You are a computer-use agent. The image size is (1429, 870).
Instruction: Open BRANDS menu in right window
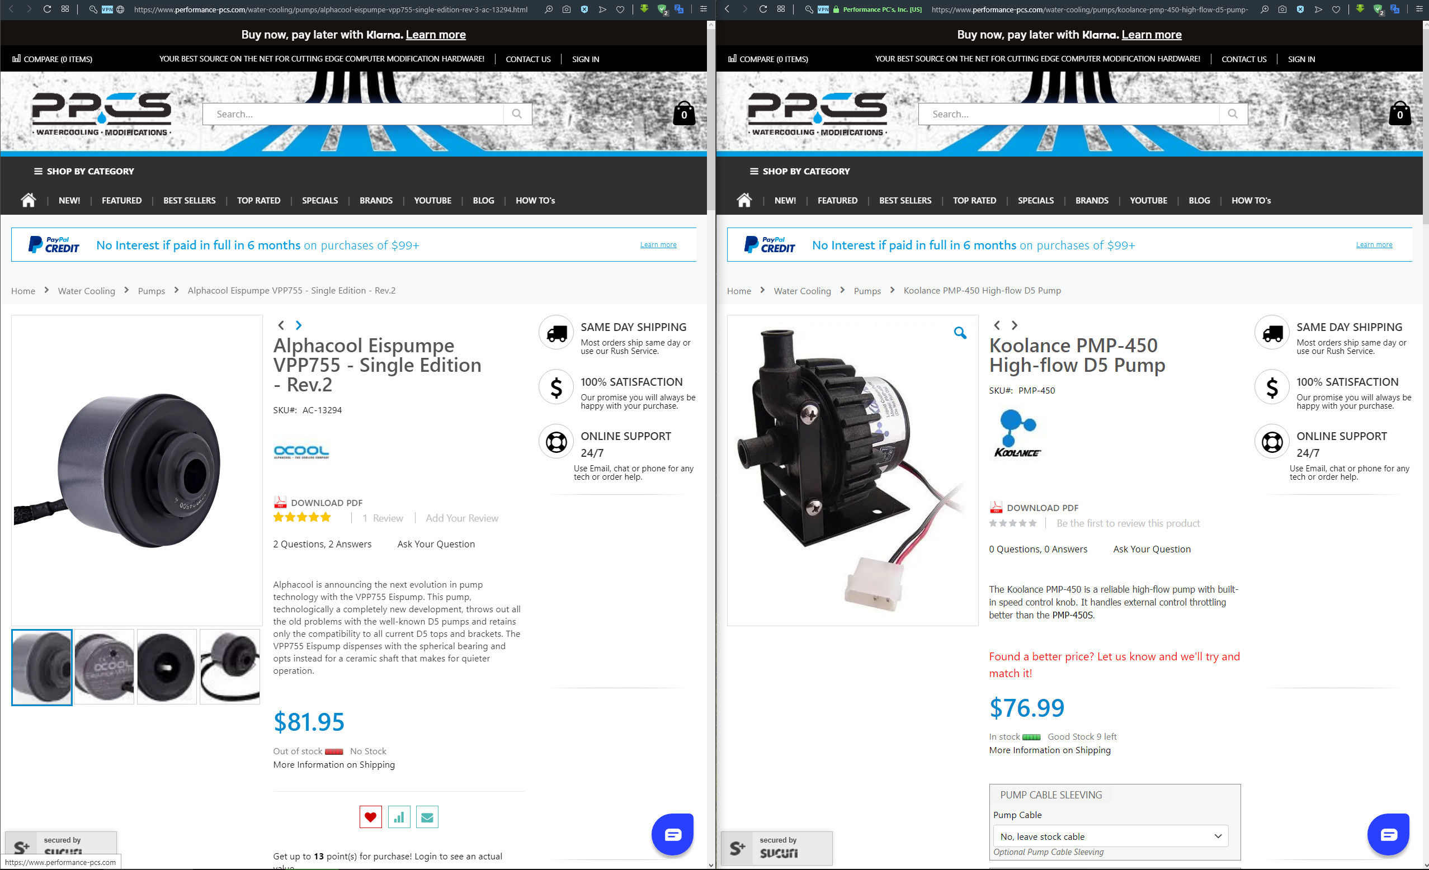click(x=1092, y=201)
